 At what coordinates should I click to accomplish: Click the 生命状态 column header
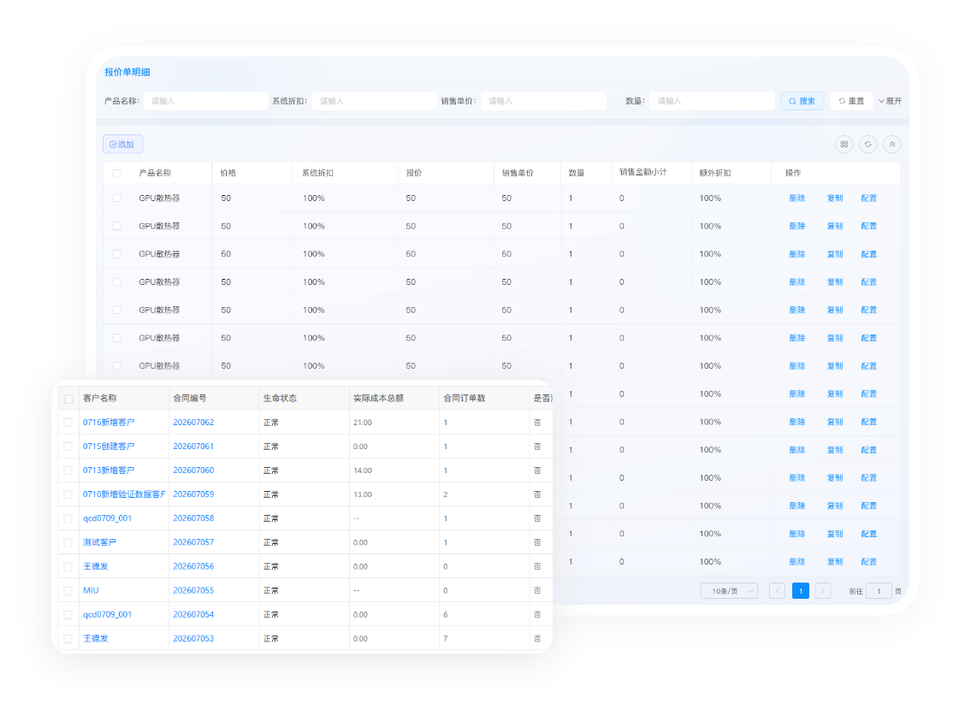click(x=280, y=398)
